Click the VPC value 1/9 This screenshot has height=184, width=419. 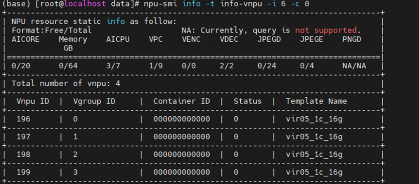pyautogui.click(x=156, y=66)
